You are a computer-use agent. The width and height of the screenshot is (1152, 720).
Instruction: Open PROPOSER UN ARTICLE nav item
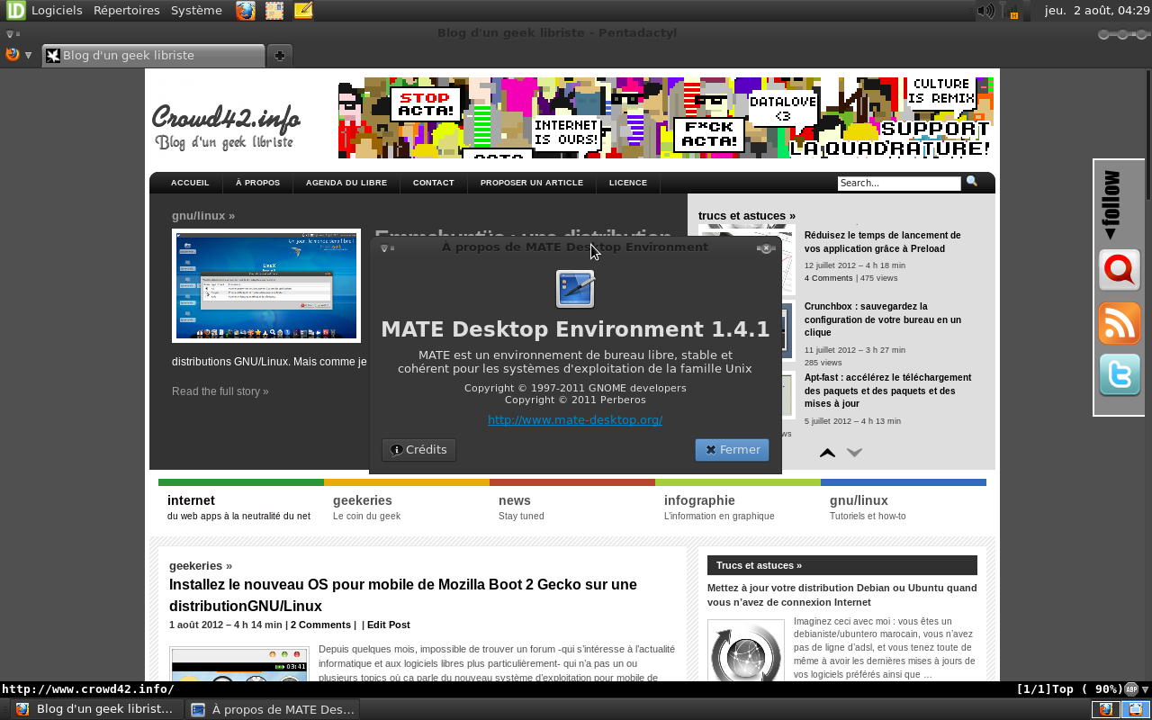[x=532, y=183]
